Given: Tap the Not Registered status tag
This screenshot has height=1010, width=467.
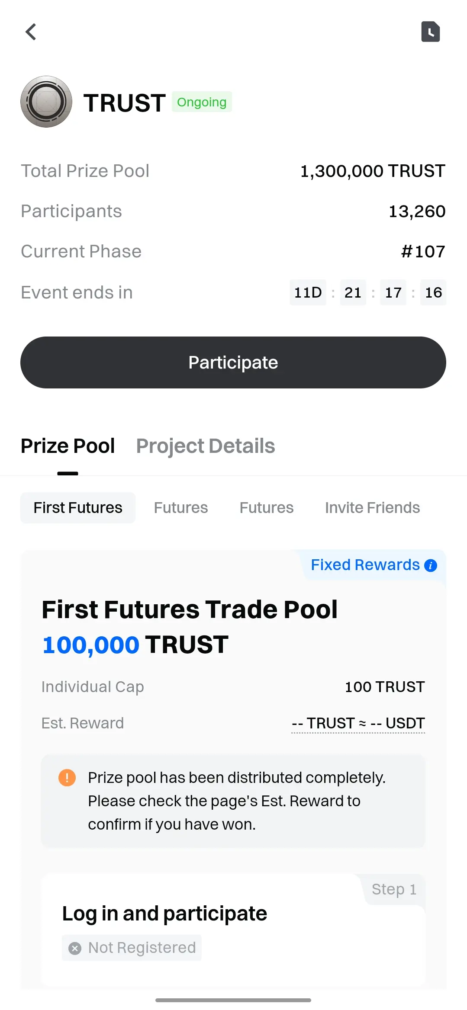Looking at the screenshot, I should pos(132,948).
